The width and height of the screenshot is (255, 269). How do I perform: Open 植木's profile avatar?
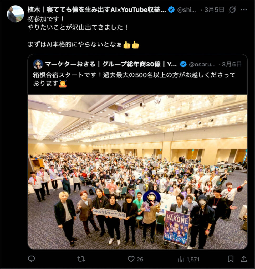coord(16,14)
